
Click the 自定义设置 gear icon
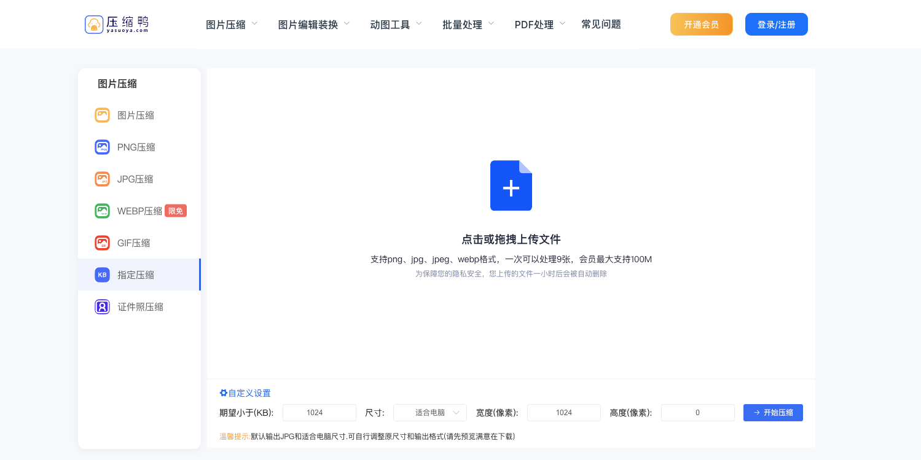[x=224, y=393]
